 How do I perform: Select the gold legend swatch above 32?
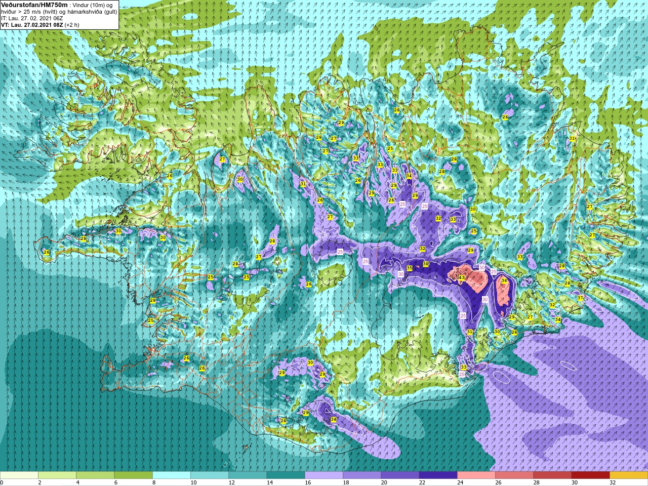[x=629, y=475]
